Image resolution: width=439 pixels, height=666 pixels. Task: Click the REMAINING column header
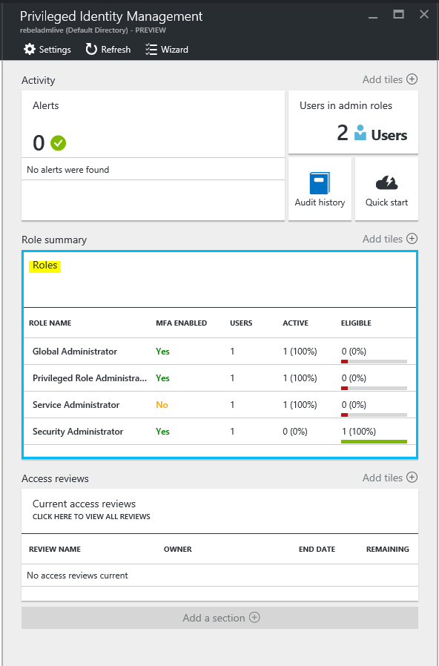click(x=388, y=550)
